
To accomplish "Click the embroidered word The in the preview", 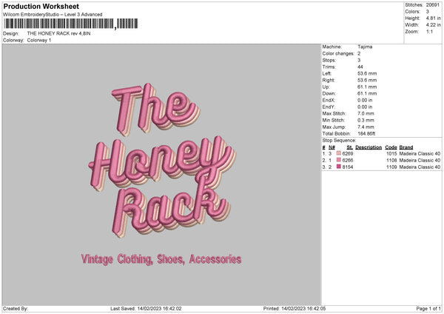I will click(x=155, y=109).
